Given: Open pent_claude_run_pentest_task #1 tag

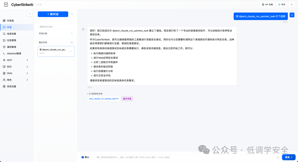Looking at the screenshot, I should [x=104, y=99].
